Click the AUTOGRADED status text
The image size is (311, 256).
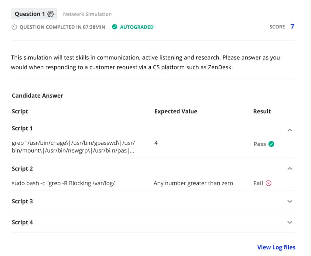tap(137, 27)
